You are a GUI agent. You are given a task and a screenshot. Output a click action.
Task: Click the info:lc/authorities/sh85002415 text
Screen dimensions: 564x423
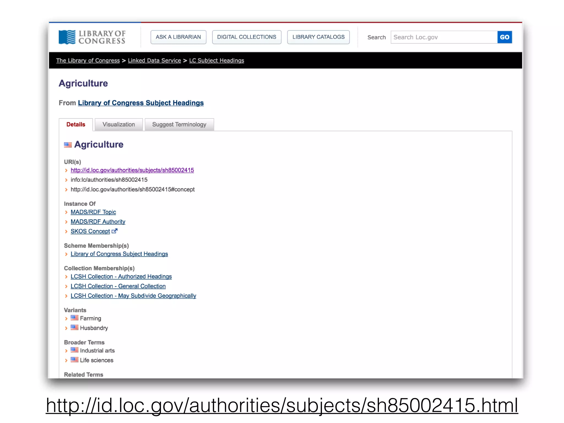pos(109,180)
